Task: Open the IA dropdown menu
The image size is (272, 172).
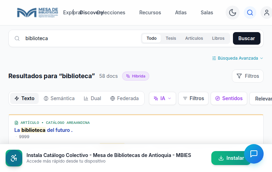Action: coord(163,98)
